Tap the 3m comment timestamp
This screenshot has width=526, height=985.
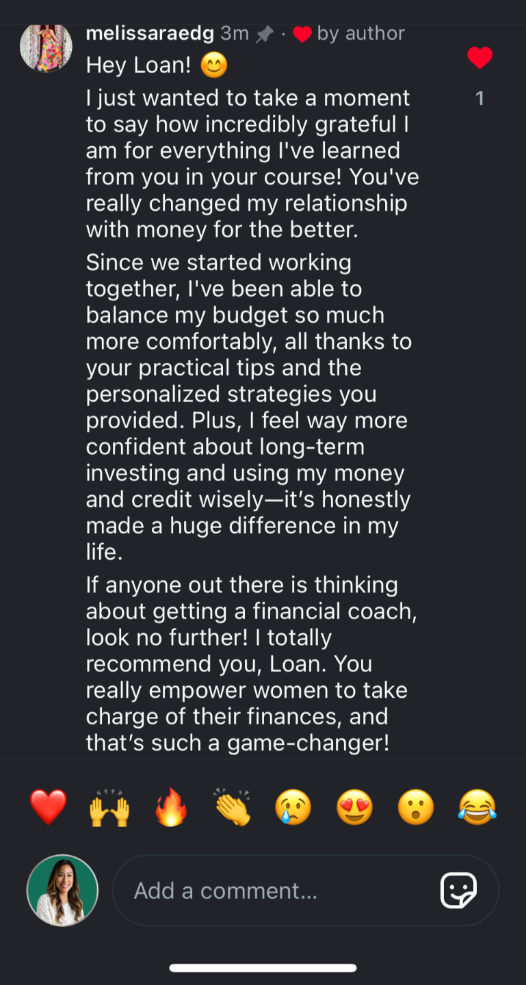click(235, 33)
